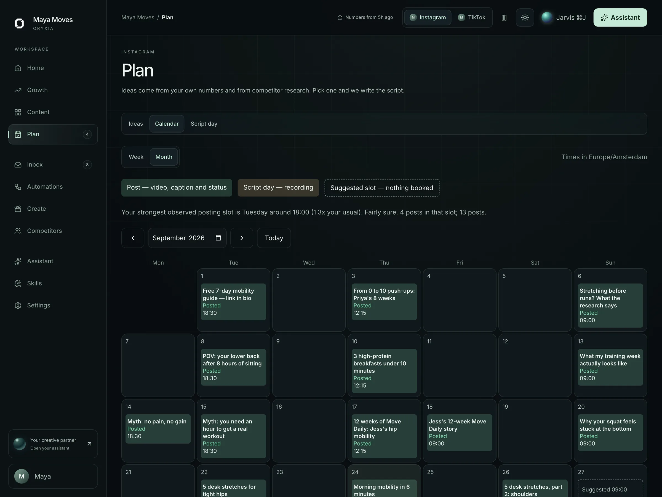Open What my training week post
Viewport: 662px width, 497px height.
coord(610,367)
